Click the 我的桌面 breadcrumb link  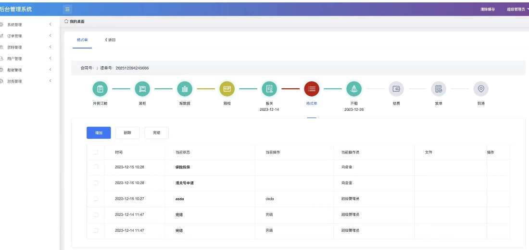(x=77, y=22)
